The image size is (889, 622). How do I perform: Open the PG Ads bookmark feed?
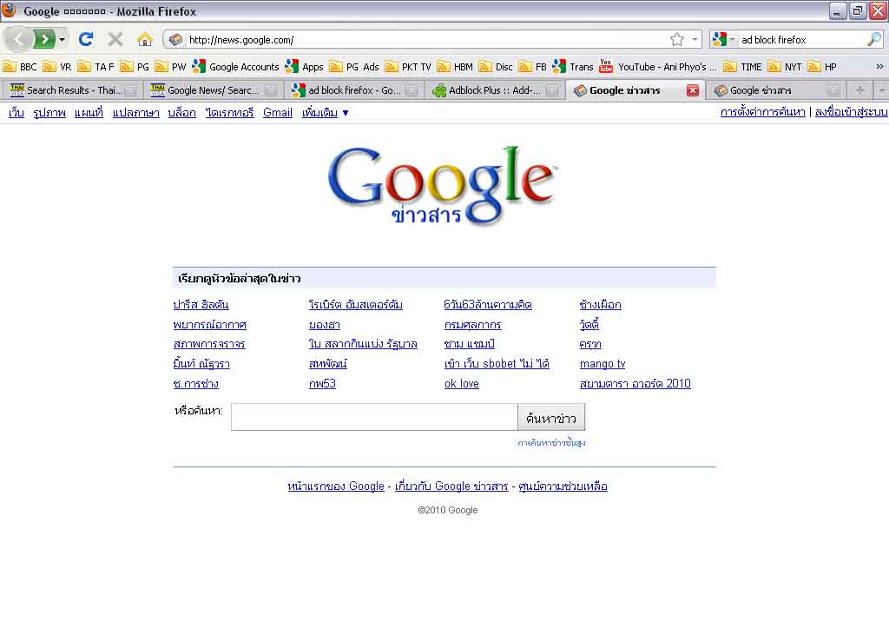coord(354,67)
